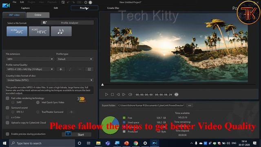Click the PowerDirector logo icon
The image size is (261, 147).
pyautogui.click(x=6, y=5)
